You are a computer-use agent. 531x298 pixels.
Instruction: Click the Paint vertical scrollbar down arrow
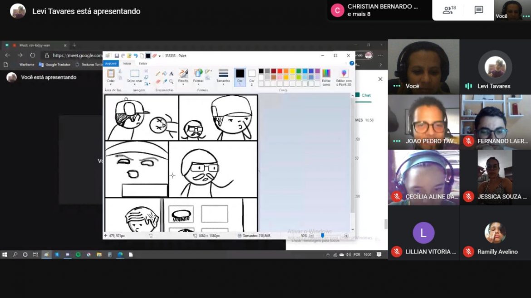point(353,229)
